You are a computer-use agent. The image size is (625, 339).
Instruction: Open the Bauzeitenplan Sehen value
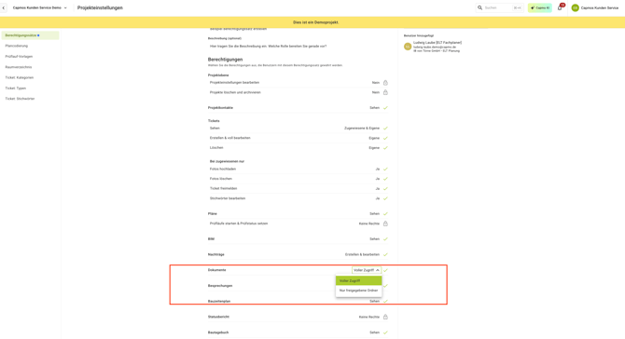[x=374, y=301]
